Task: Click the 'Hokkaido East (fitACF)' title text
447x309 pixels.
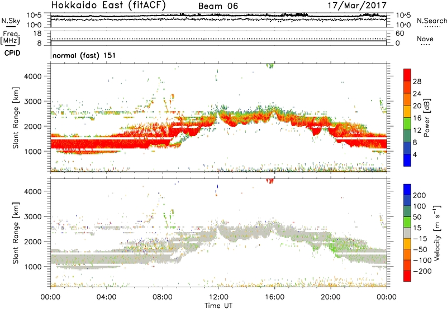Action: [x=108, y=5]
